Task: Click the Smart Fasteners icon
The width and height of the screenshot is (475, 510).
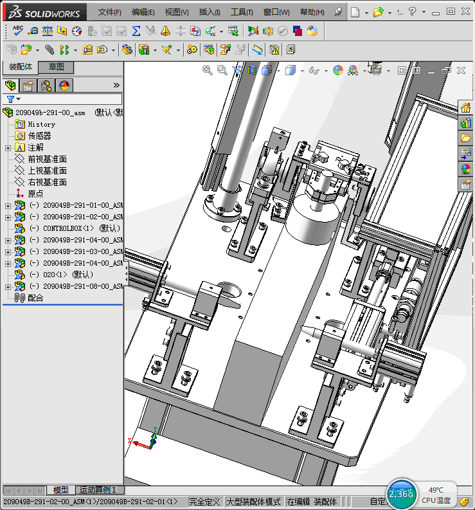Action: [x=87, y=50]
